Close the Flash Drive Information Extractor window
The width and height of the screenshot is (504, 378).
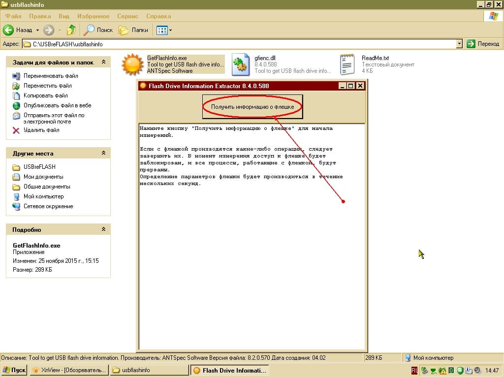pos(360,86)
